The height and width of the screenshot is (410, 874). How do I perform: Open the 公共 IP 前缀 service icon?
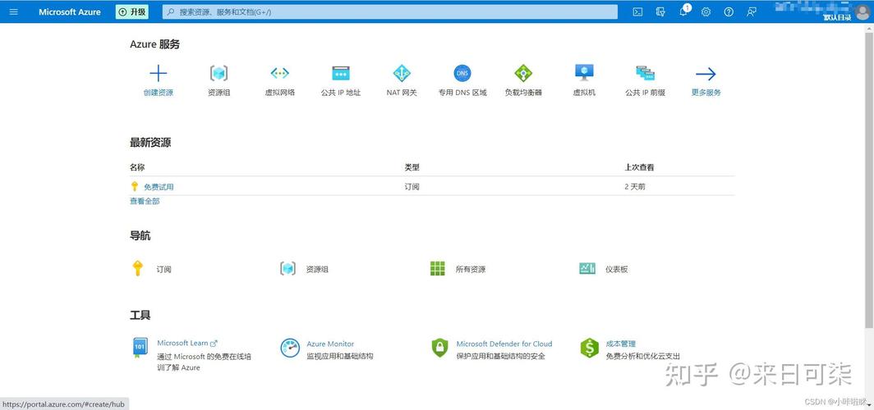(x=645, y=74)
